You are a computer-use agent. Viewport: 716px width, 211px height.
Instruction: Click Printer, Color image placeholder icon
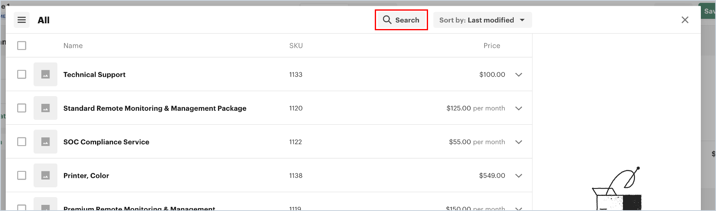45,175
